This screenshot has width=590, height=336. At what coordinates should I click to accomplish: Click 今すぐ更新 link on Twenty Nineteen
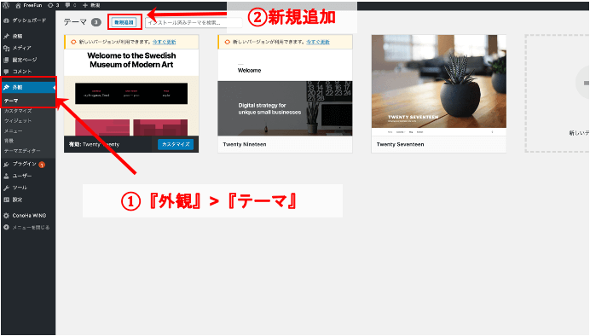click(318, 42)
